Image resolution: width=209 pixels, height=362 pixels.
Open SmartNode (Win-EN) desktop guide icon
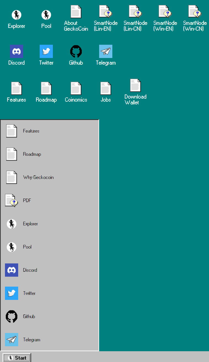point(165,12)
